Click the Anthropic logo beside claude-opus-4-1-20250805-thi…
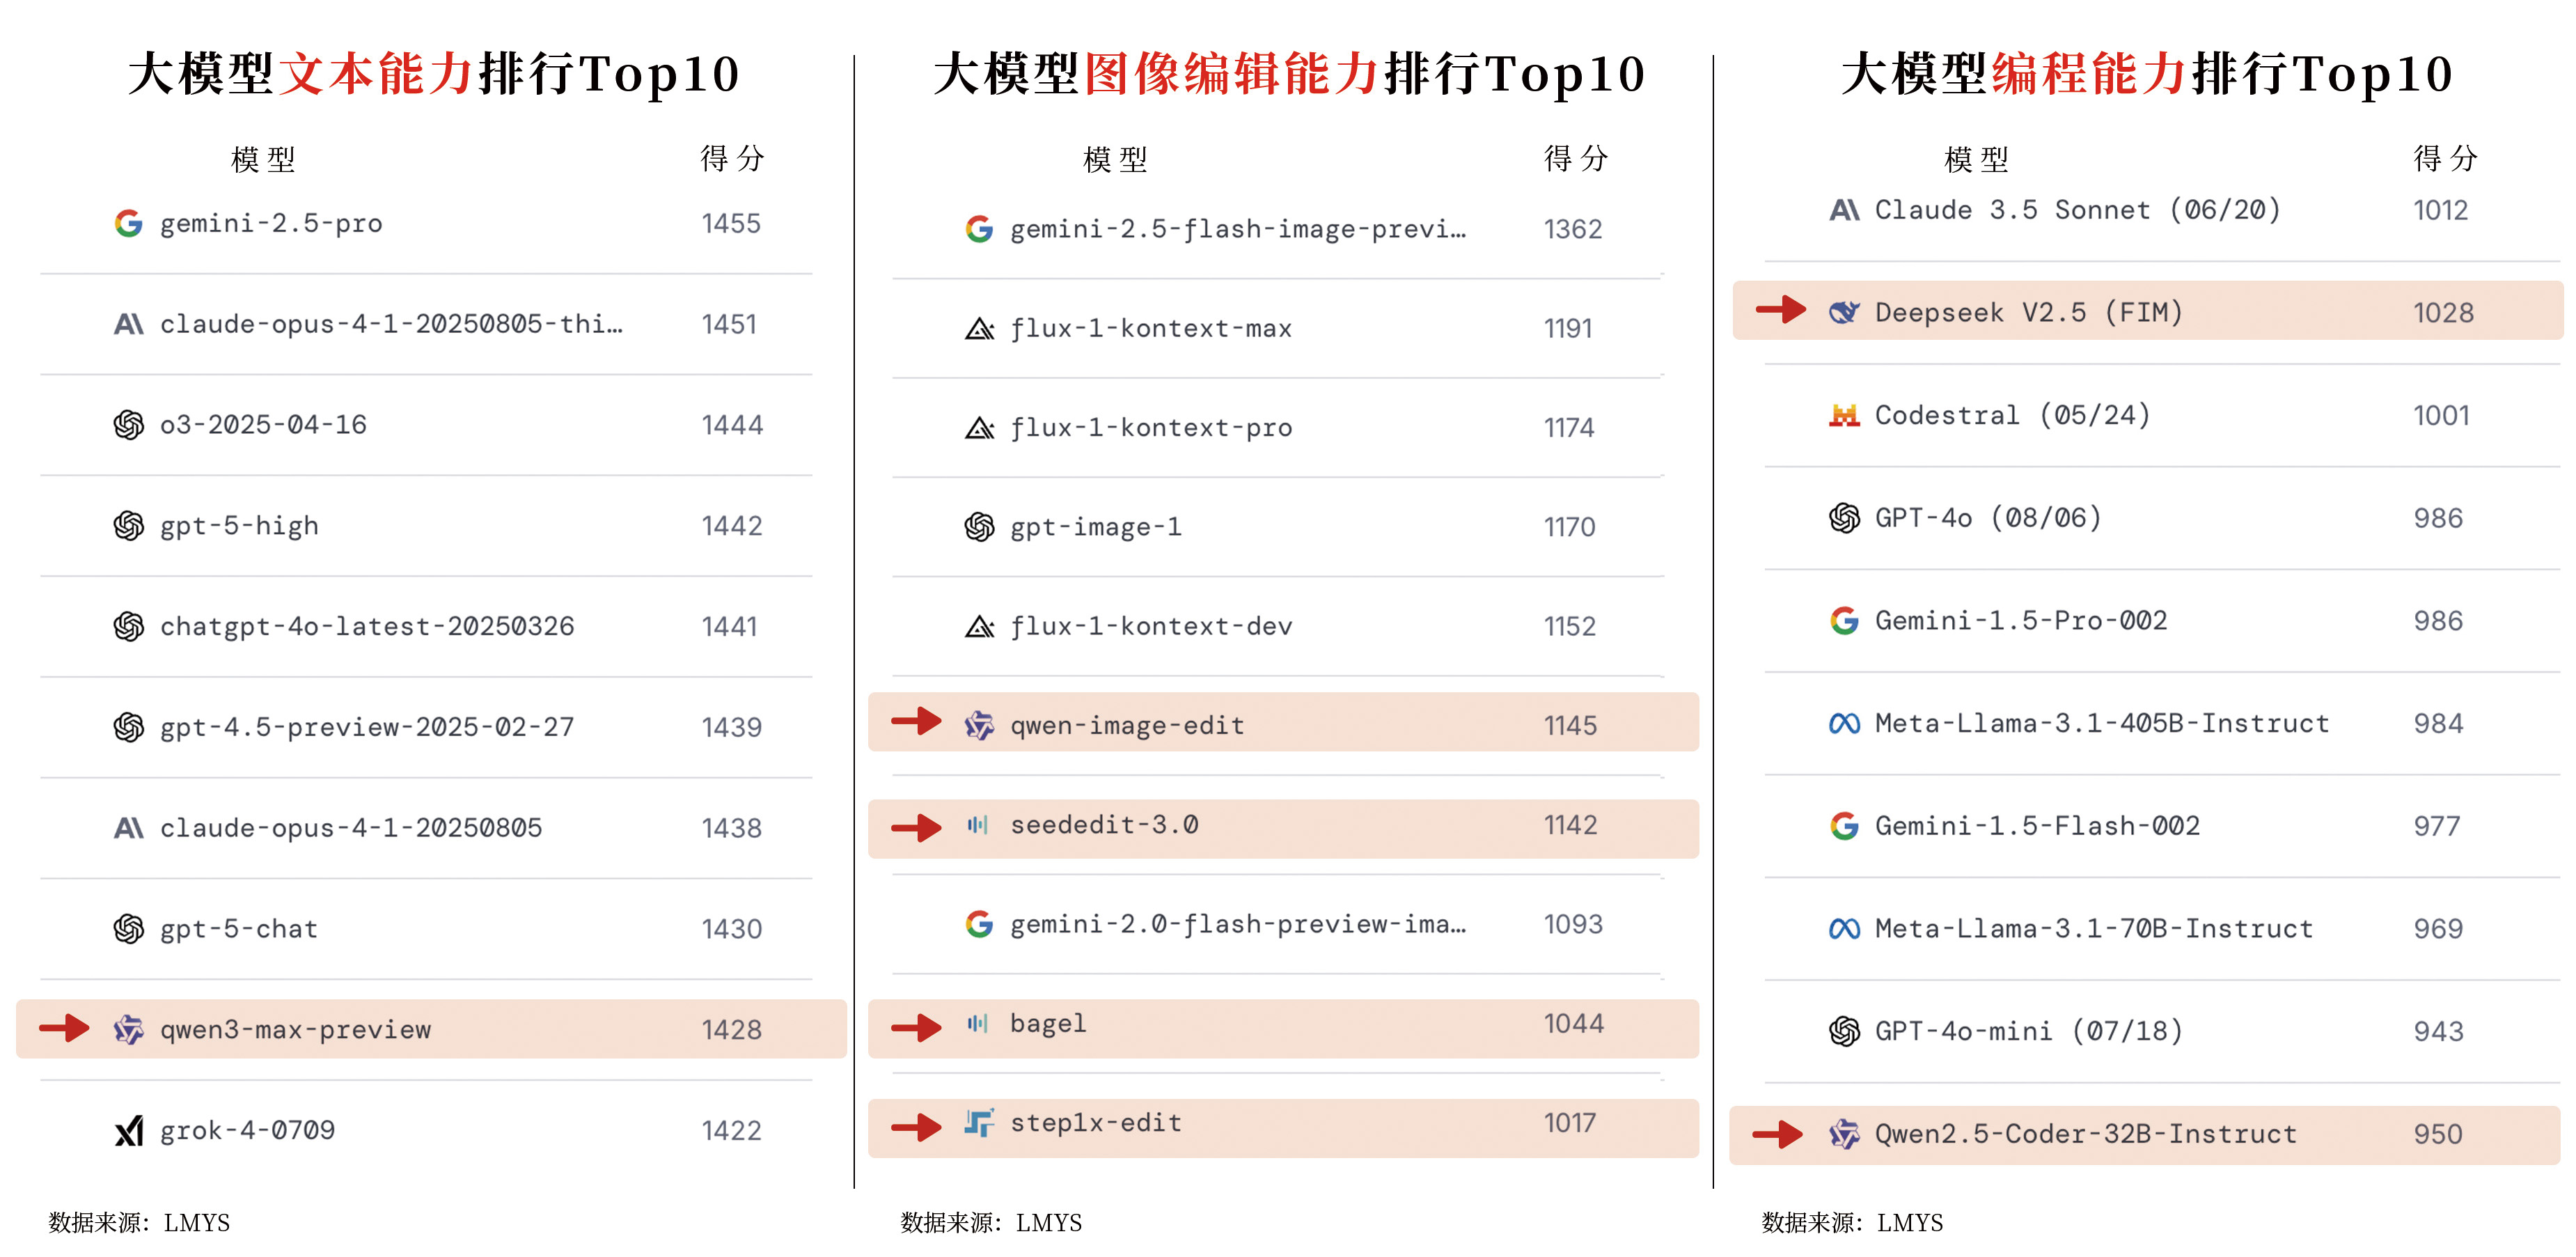Viewport: 2576px width, 1257px height. (128, 324)
